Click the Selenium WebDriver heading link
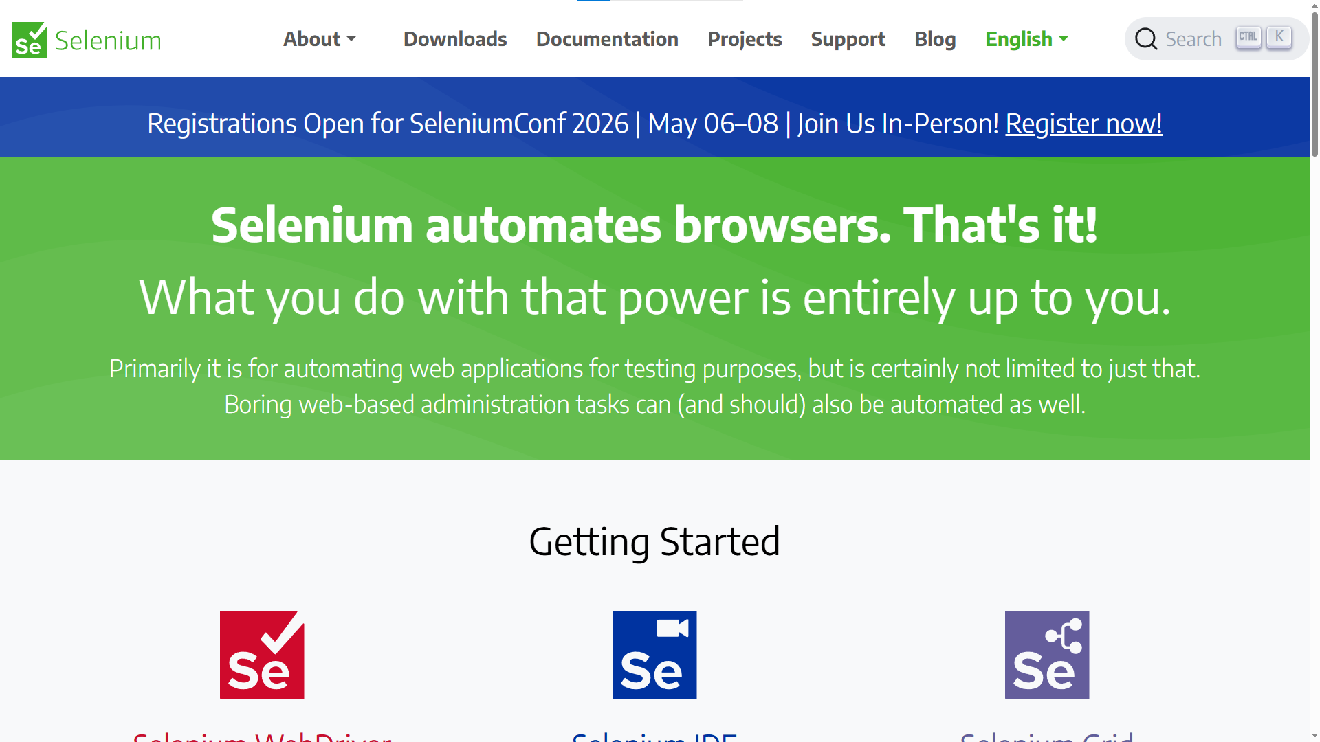This screenshot has width=1320, height=742. click(262, 737)
